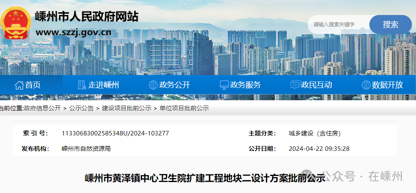This screenshot has width=416, height=193.
Task: Click the home icon beside 首页
Action: click(19, 85)
